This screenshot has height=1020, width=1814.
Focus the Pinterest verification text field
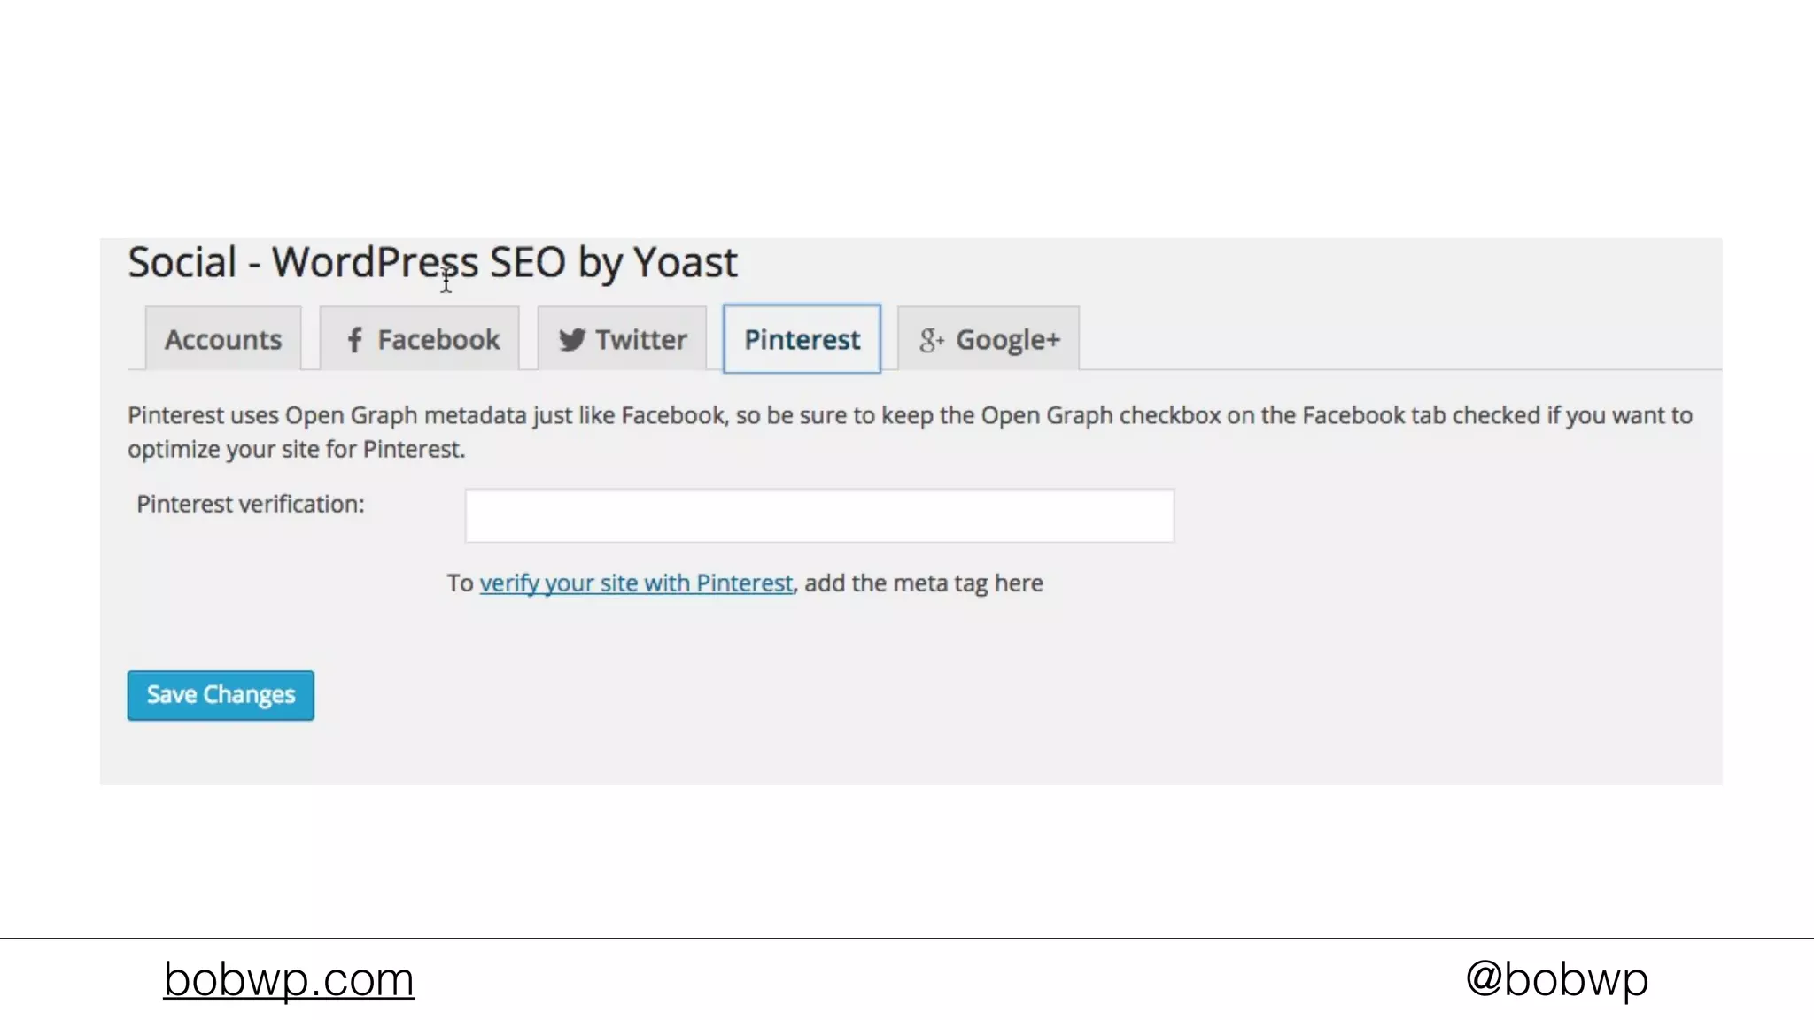819,515
